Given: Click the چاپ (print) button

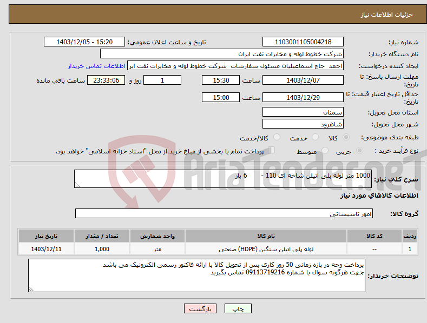Looking at the screenshot, I should [238, 308].
